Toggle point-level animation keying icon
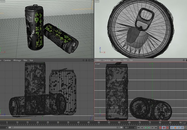The width and height of the screenshot is (187, 130). pyautogui.click(x=186, y=128)
